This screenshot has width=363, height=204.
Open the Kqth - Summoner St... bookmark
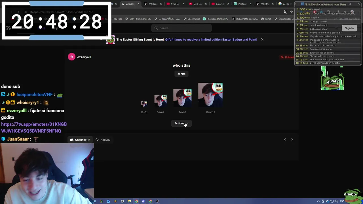[x=138, y=19]
